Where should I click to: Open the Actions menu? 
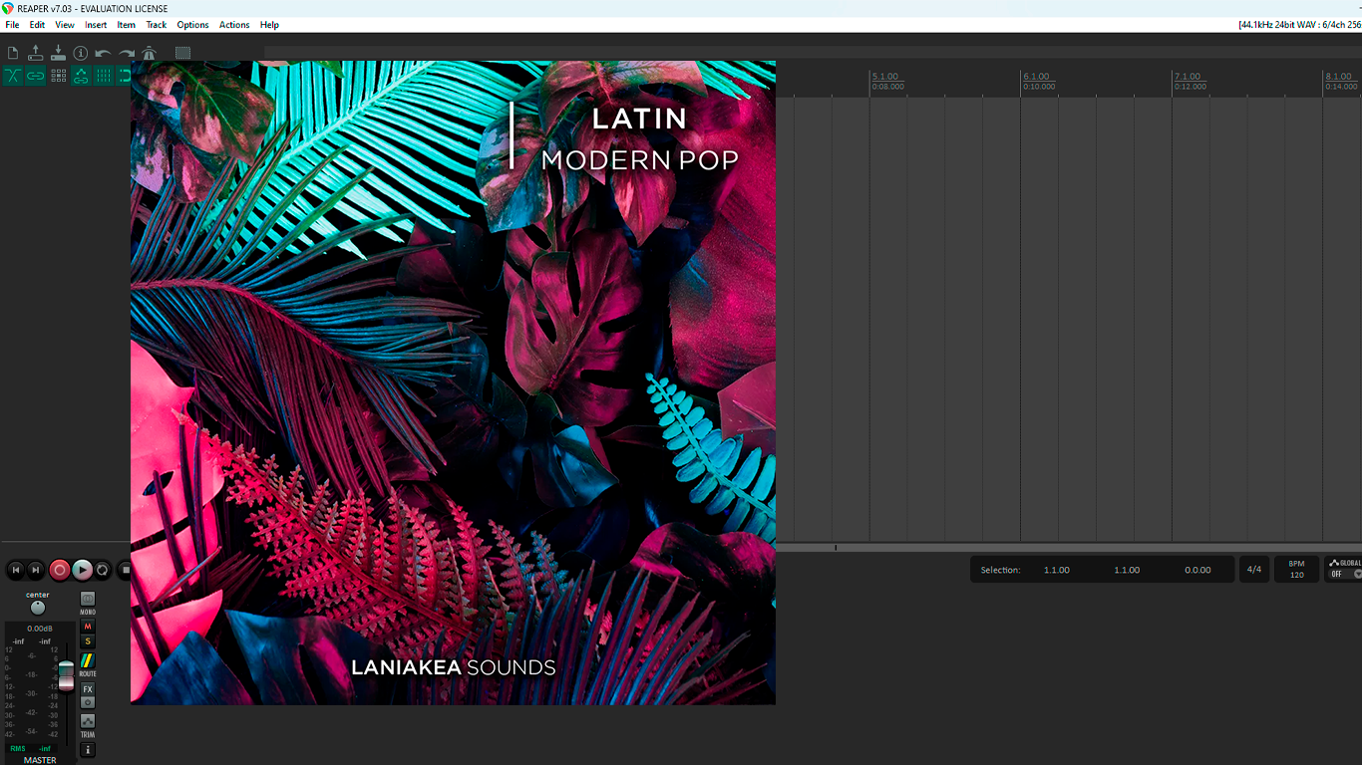tap(234, 25)
